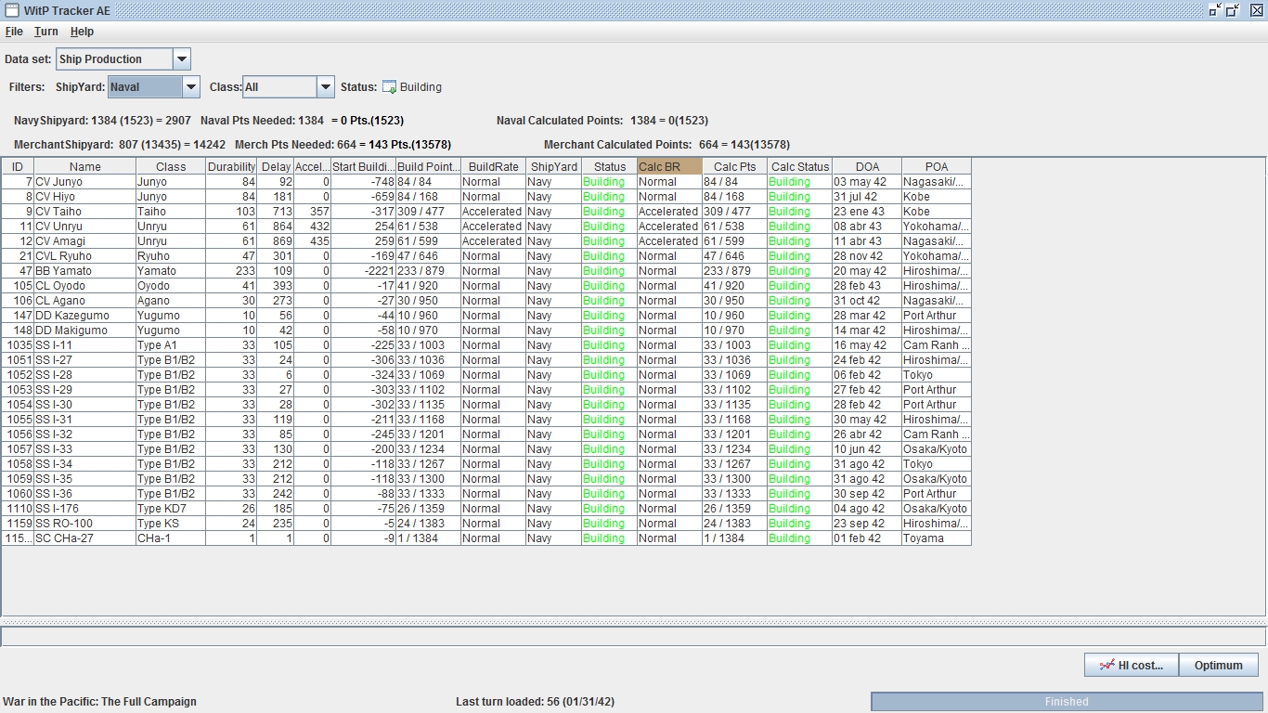Screen dimensions: 1268x713
Task: Click the HI cost... button
Action: click(1131, 665)
